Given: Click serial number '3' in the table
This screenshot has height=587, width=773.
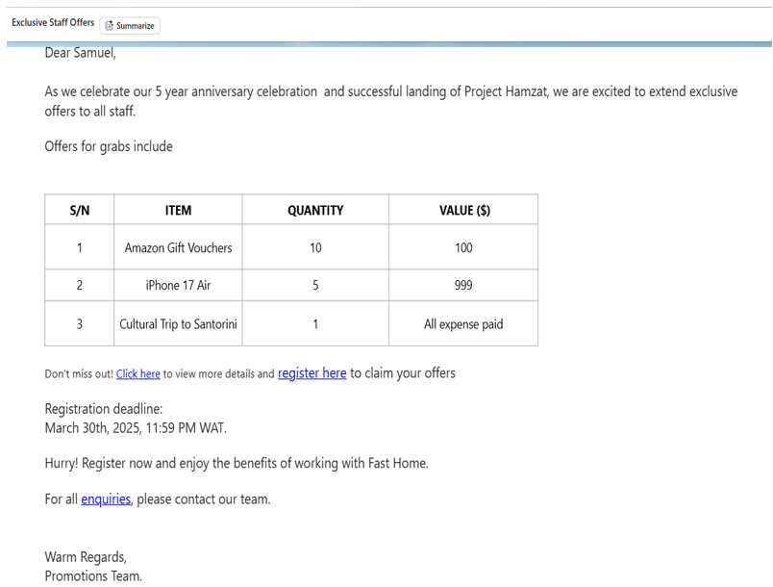Looking at the screenshot, I should pos(80,324).
